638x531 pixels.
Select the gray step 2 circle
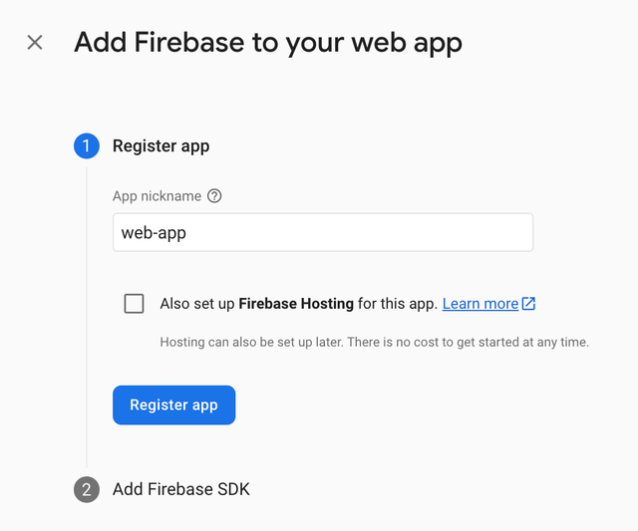pos(87,489)
